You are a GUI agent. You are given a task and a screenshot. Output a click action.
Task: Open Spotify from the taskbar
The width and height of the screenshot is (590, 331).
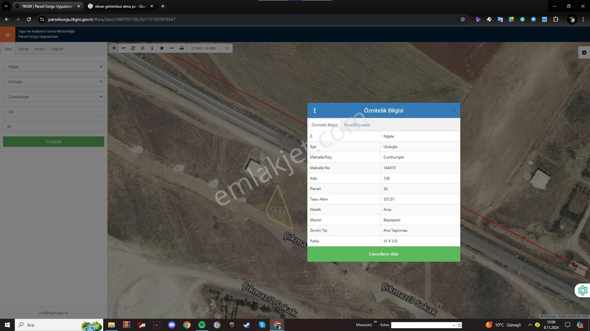pyautogui.click(x=202, y=325)
